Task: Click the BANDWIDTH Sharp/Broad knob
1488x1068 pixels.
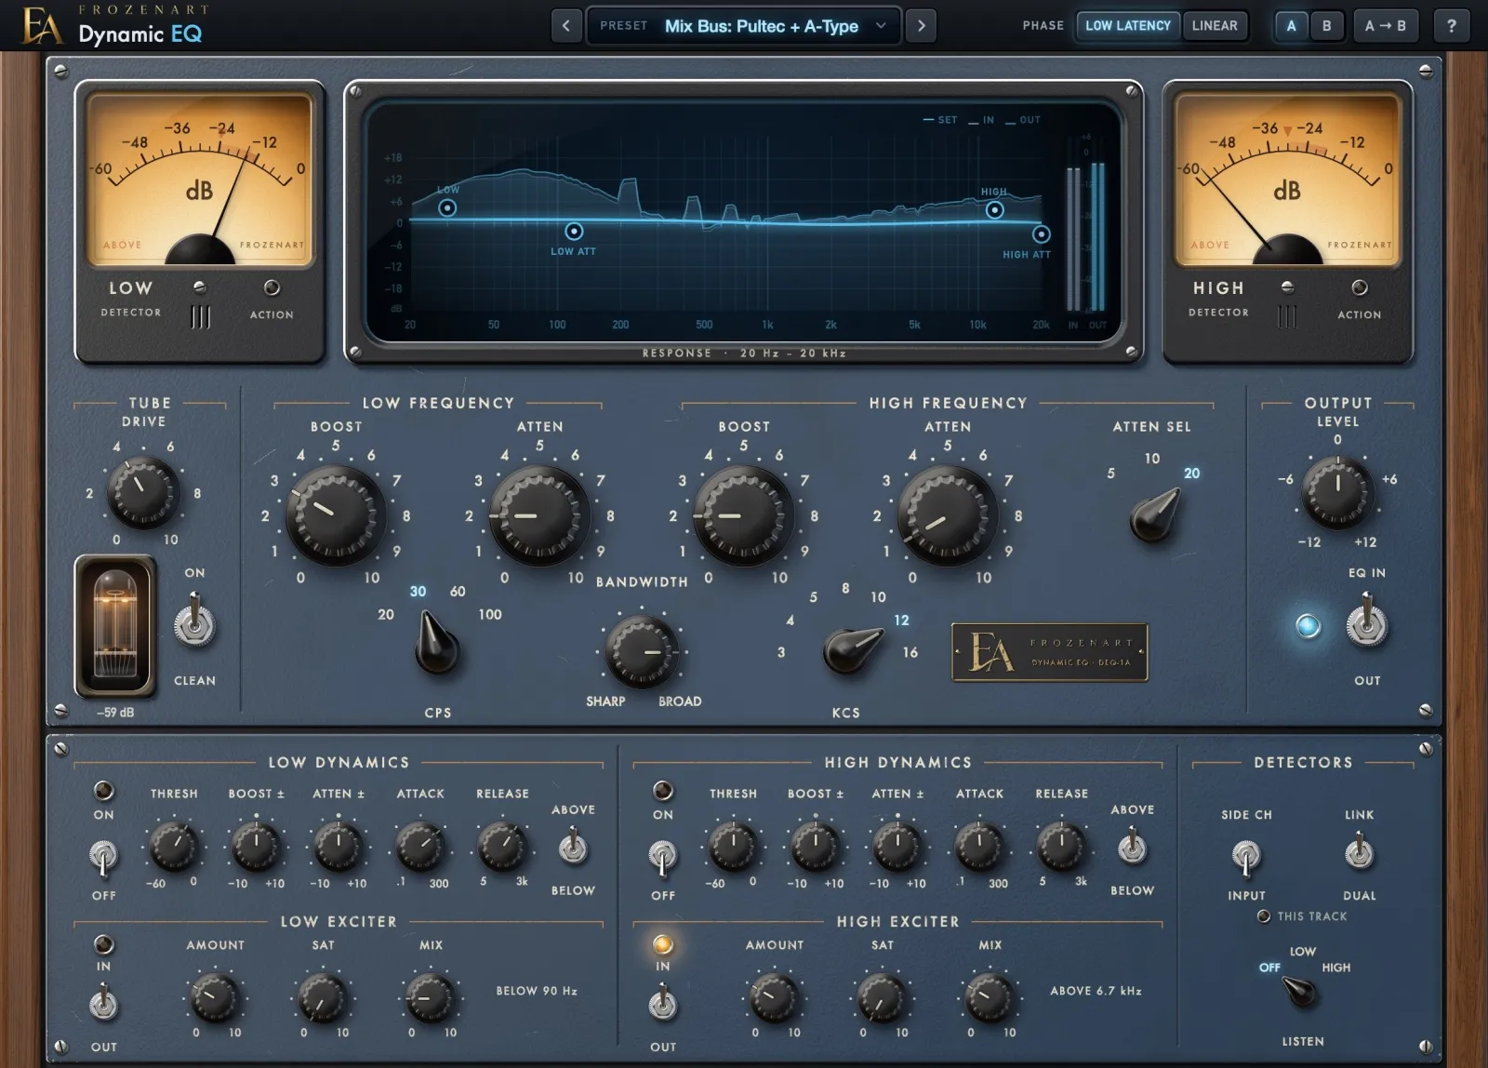Action: coord(642,651)
